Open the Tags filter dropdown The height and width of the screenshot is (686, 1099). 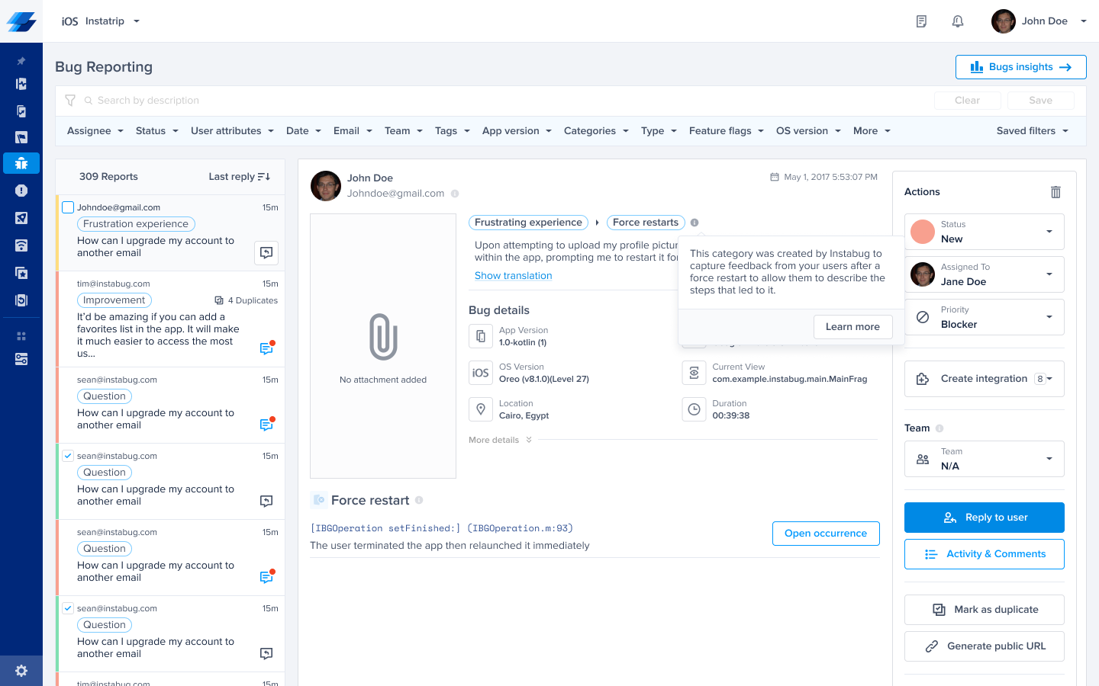(453, 131)
